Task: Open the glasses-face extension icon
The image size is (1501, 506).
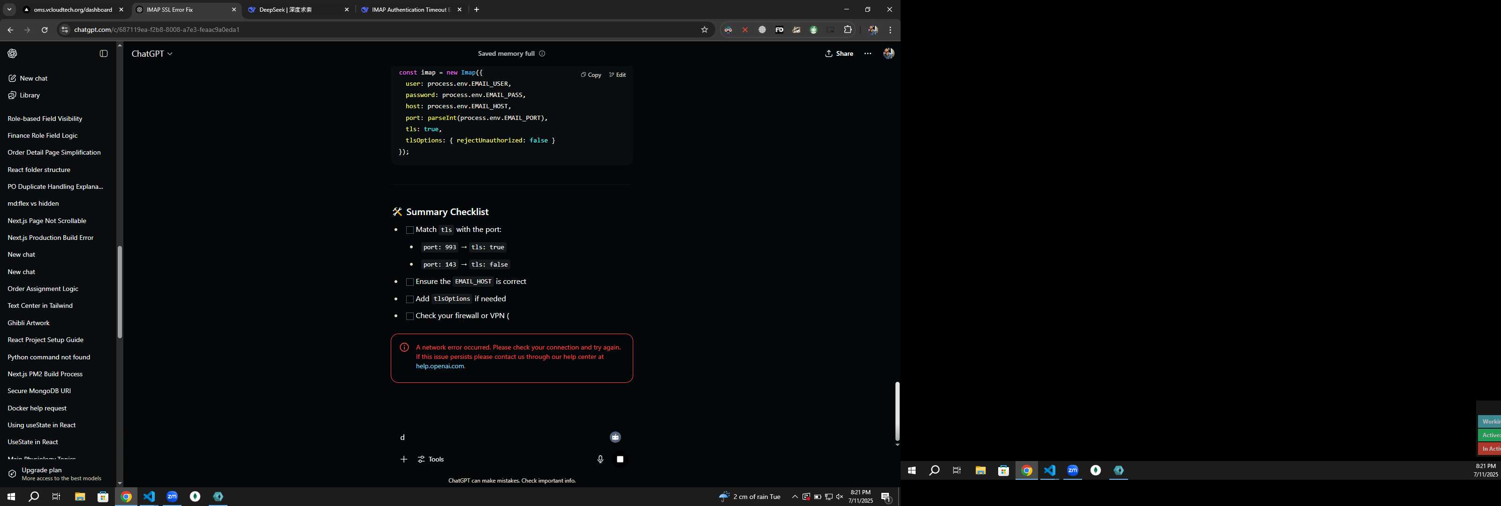Action: coord(728,30)
